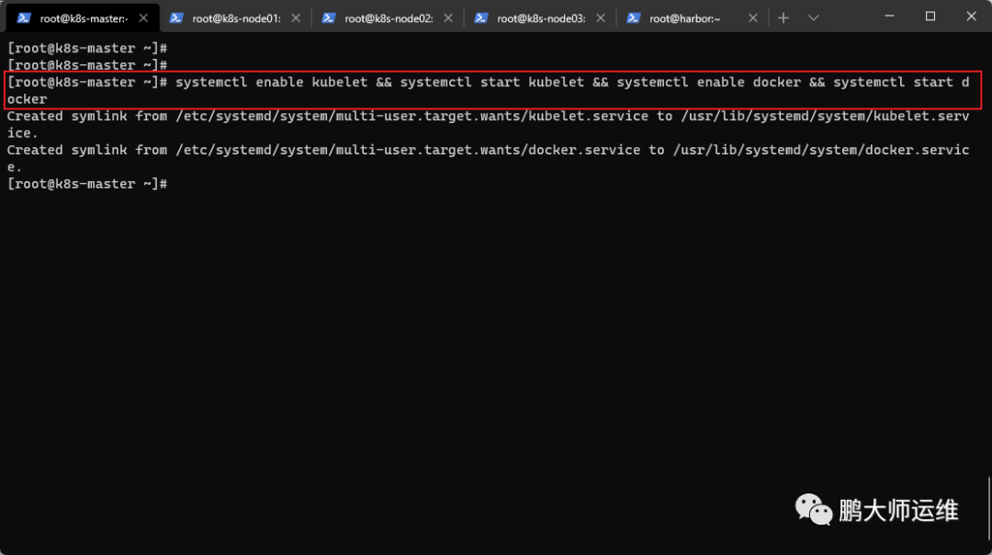
Task: Open a new terminal tab
Action: coord(783,18)
